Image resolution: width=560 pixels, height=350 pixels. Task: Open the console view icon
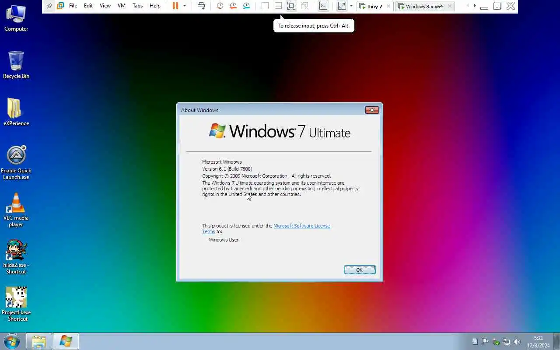pos(323,6)
